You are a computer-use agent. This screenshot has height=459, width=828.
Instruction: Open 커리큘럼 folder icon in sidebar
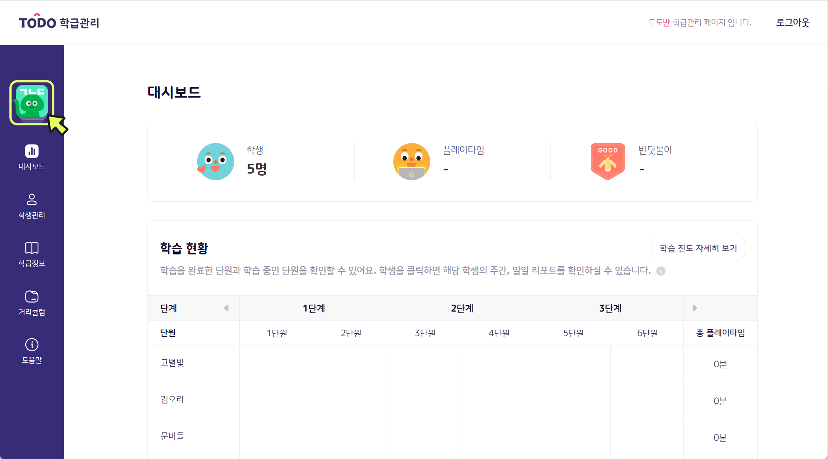[32, 296]
